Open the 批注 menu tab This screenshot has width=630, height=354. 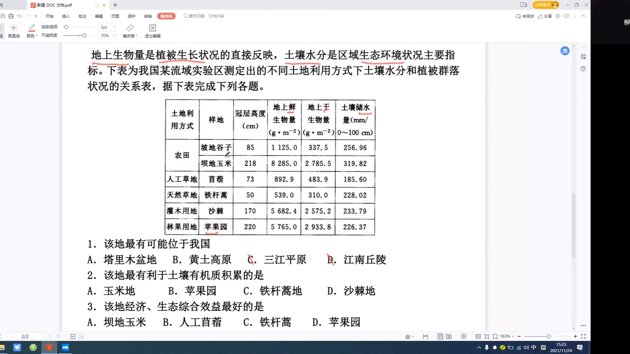(82, 16)
